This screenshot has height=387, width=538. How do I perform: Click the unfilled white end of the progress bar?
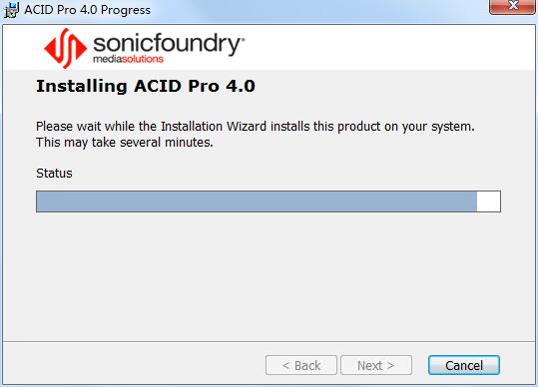(x=489, y=201)
